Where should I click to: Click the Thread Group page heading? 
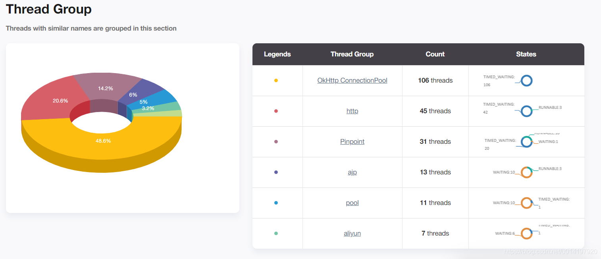[x=49, y=9]
